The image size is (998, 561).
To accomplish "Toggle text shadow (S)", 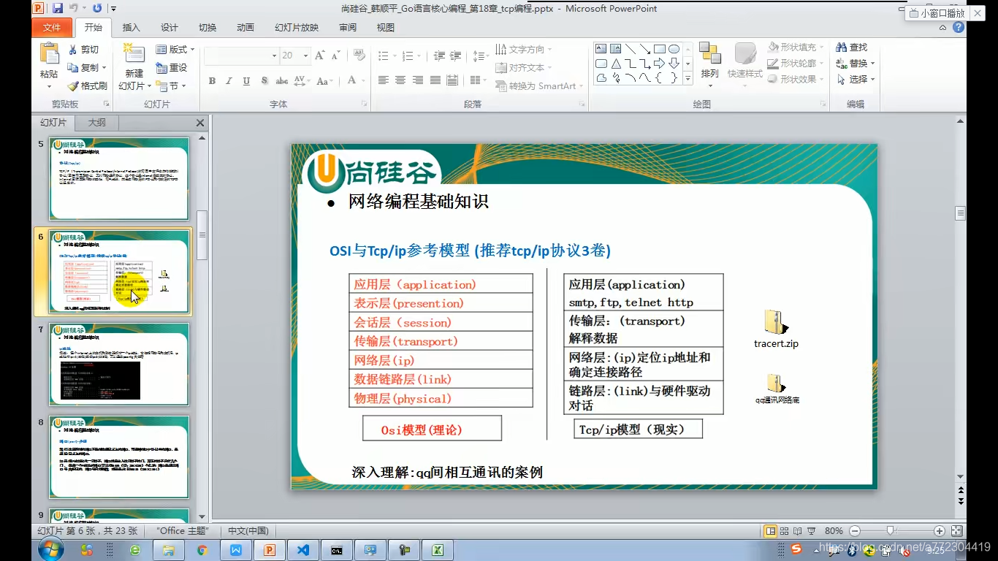I will tap(264, 81).
